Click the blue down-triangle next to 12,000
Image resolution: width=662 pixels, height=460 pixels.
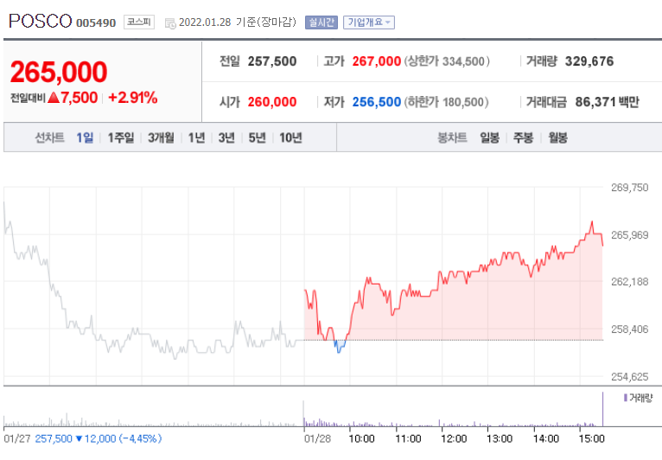(x=79, y=438)
